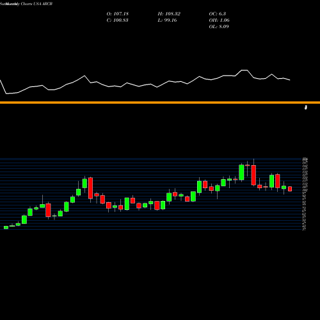Select the low price value L: 99.16
320x320 pixels.
click(x=167, y=20)
